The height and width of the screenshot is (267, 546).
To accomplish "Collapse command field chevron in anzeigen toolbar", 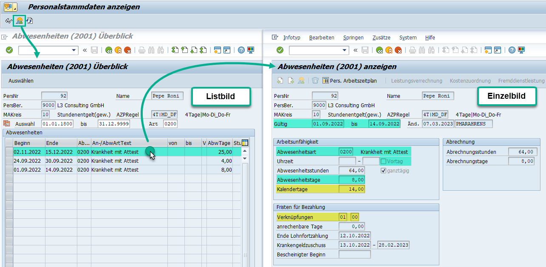I will (x=355, y=50).
